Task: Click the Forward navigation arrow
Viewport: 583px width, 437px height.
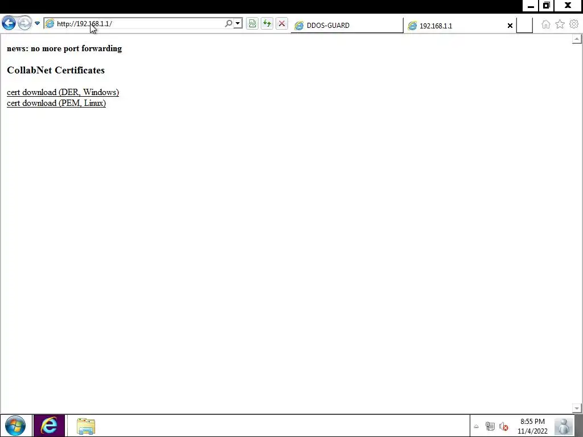Action: coord(24,23)
